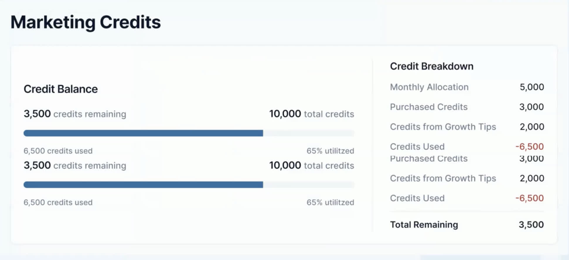Click the second '6,500 credits used' caption
The height and width of the screenshot is (260, 569).
pyautogui.click(x=58, y=202)
